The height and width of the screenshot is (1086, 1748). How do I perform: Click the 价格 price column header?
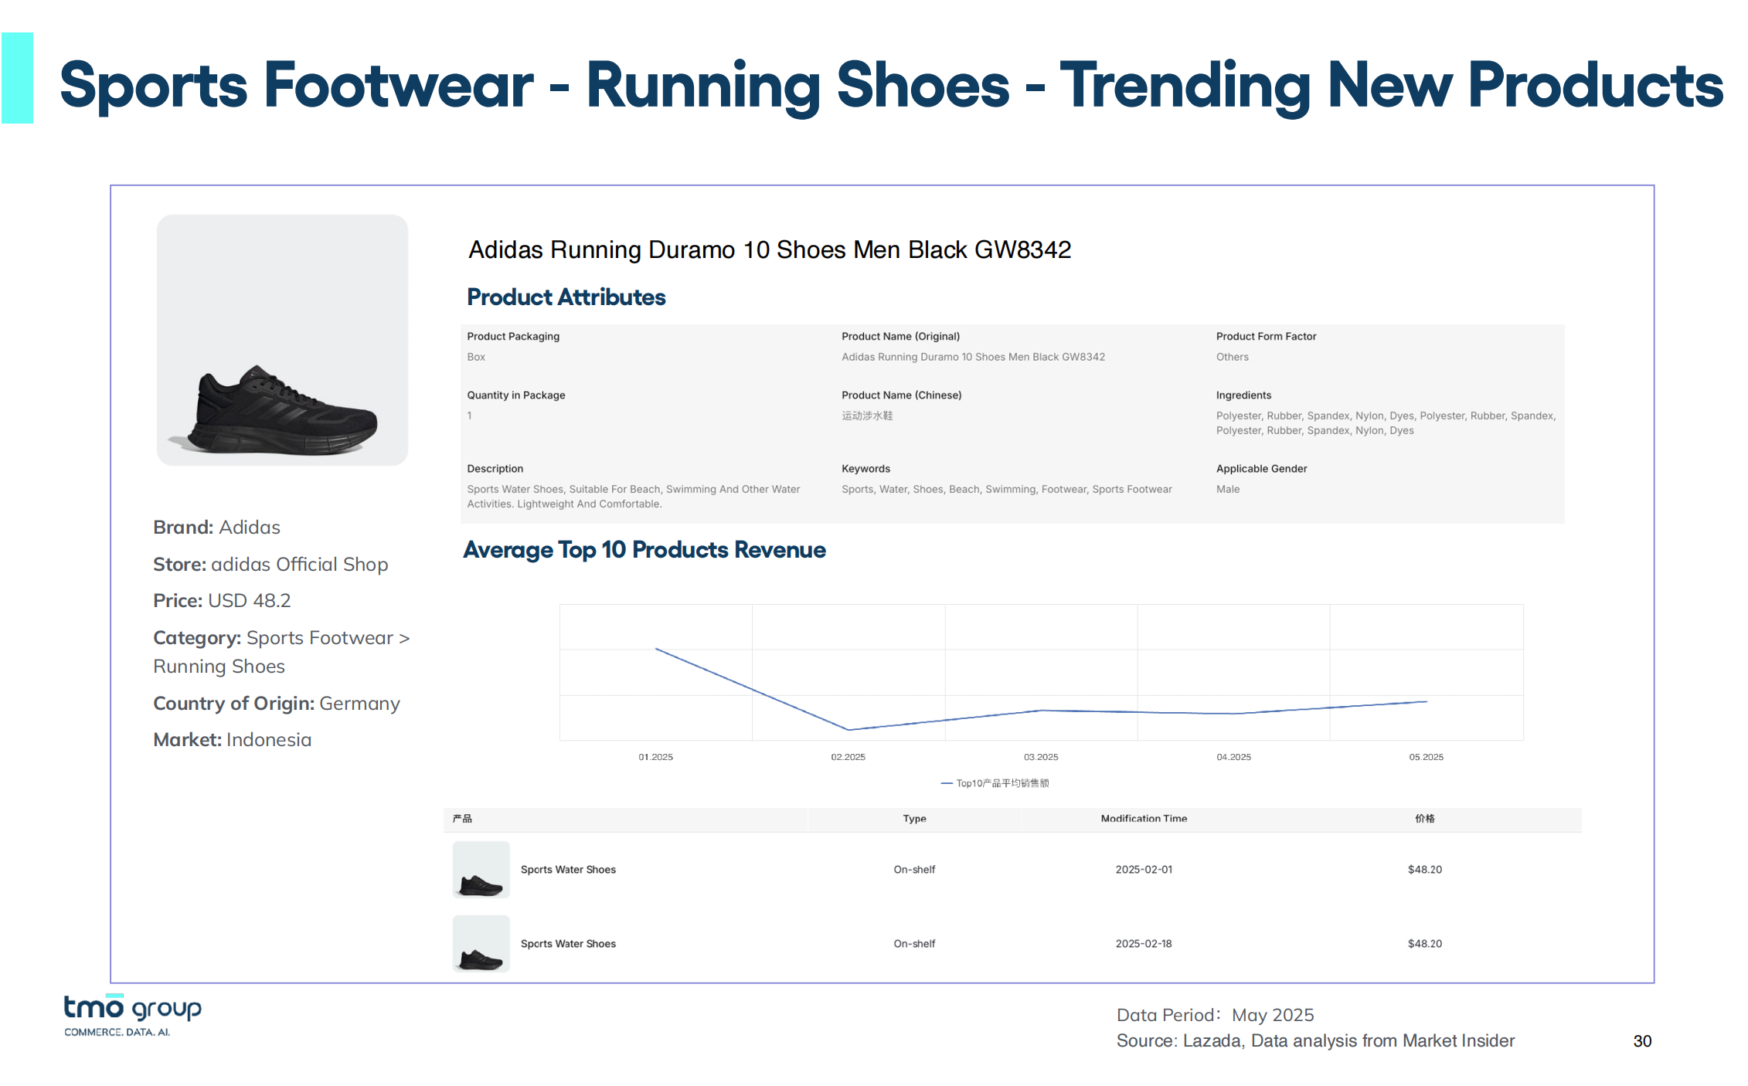(1424, 819)
